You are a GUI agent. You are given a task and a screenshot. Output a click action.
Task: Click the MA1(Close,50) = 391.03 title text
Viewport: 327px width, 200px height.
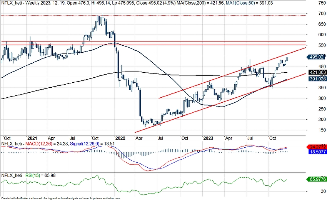click(249, 3)
